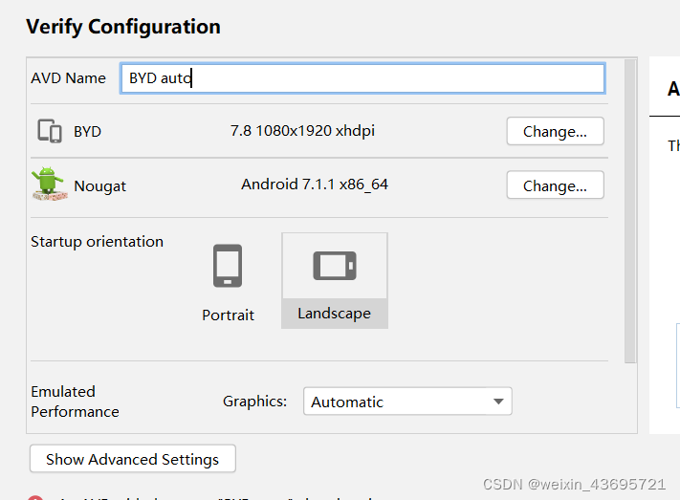680x500 pixels.
Task: Click the 7.8 1080x1920 xhdpi device spec
Action: click(302, 131)
